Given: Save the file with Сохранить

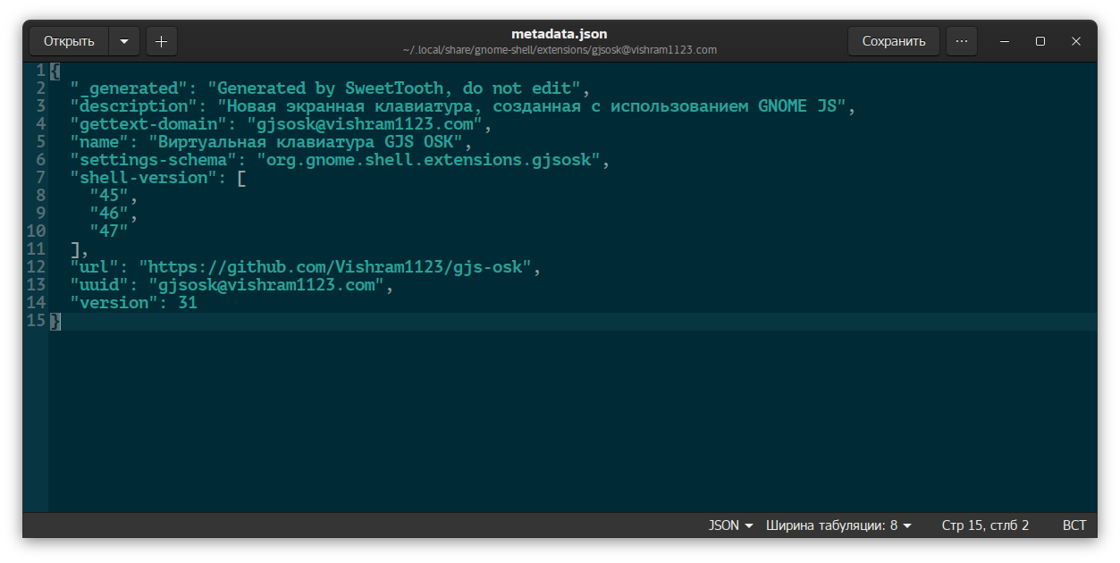Looking at the screenshot, I should tap(893, 41).
